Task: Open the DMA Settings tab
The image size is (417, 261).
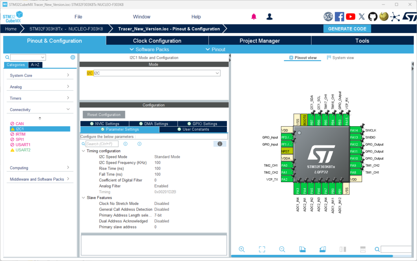Action: pos(154,124)
